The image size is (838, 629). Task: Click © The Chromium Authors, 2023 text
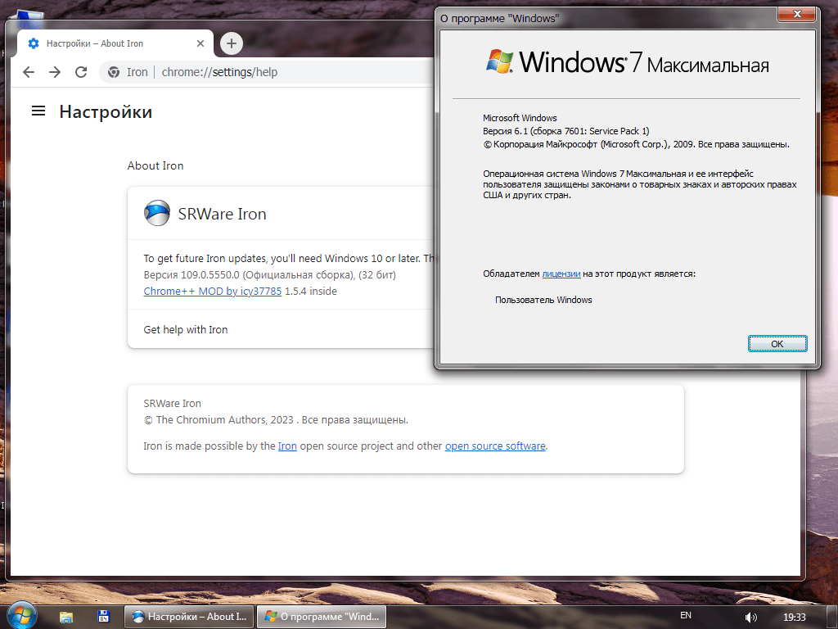click(219, 420)
